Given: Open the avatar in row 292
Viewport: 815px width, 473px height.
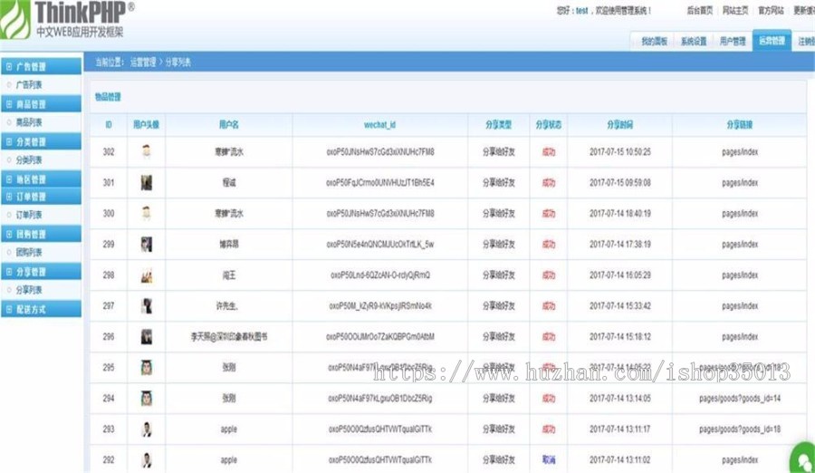Looking at the screenshot, I should [147, 460].
